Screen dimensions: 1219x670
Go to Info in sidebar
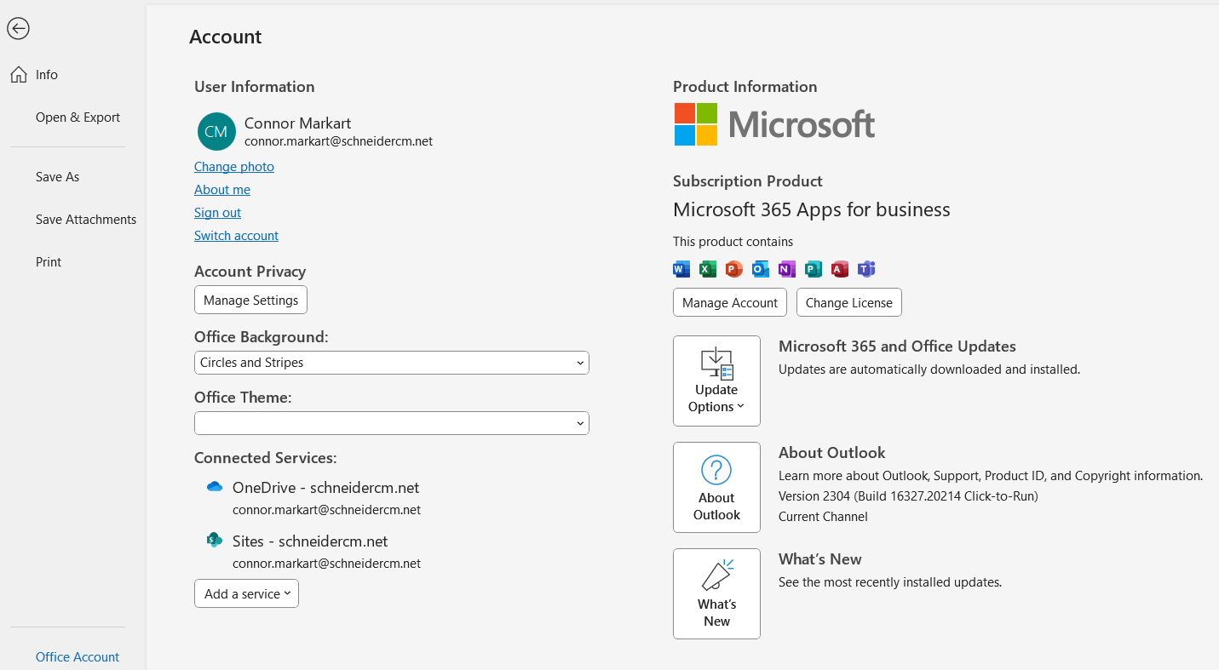[x=47, y=75]
